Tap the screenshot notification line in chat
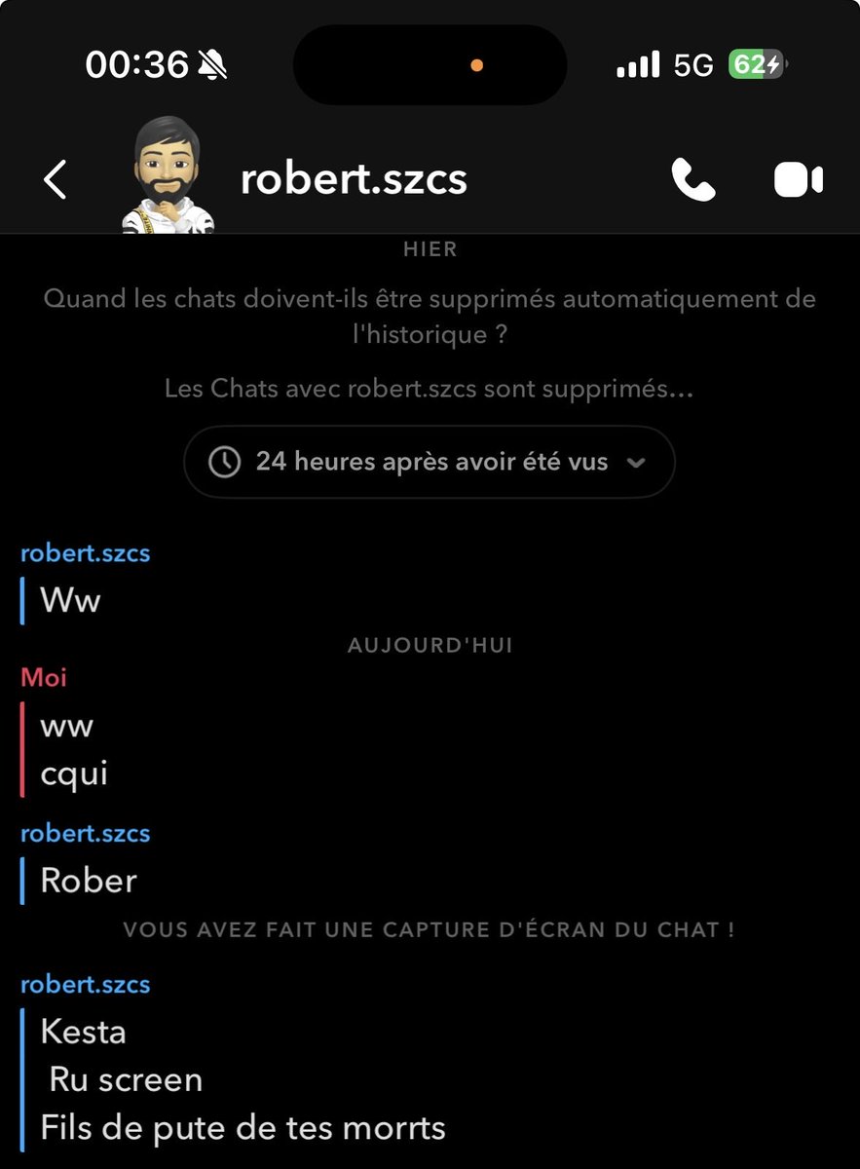 pos(430,930)
